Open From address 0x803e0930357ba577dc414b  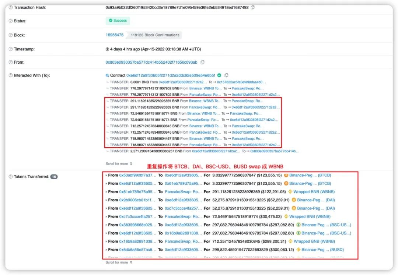click(151, 62)
